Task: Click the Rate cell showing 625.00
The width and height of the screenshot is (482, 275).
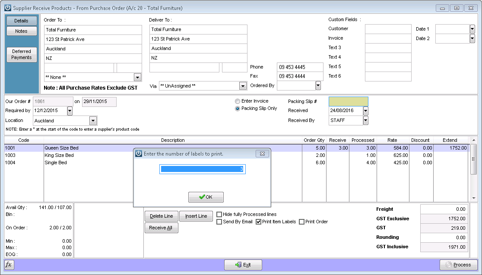Action: (x=393, y=155)
